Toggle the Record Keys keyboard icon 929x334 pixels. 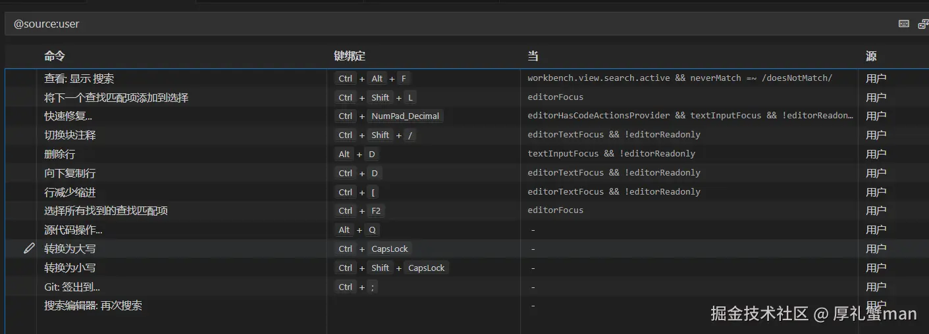coord(904,24)
